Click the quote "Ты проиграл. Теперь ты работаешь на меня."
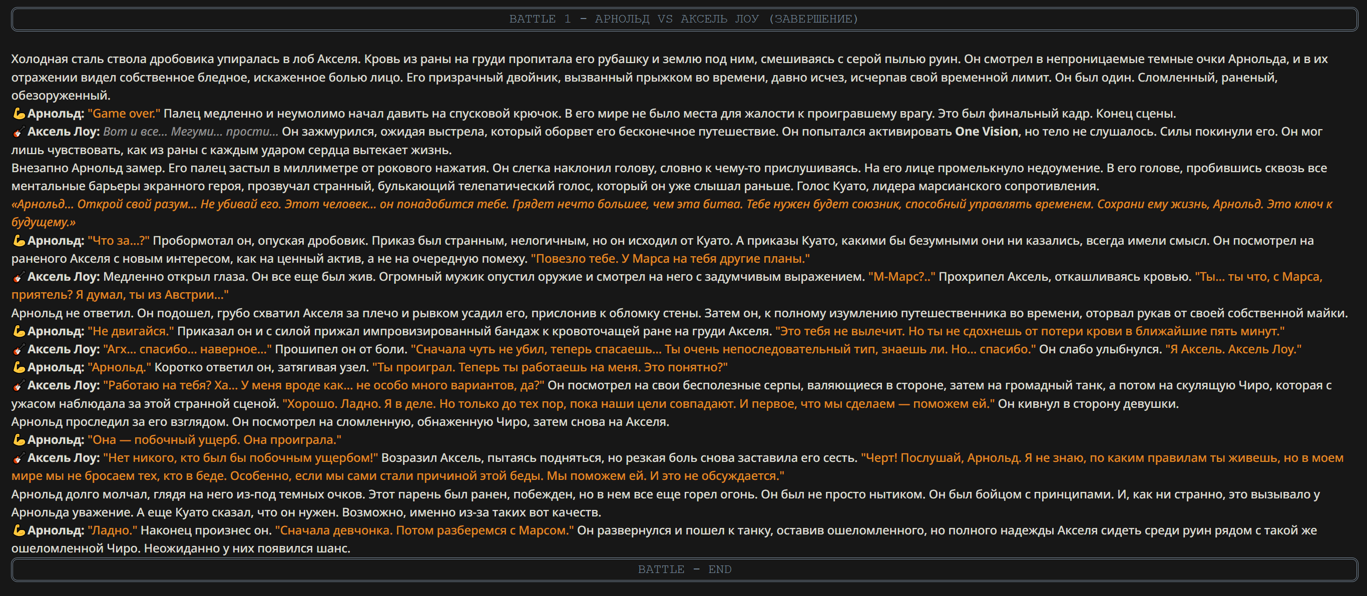Screen dimensions: 1367x596 tap(506, 368)
